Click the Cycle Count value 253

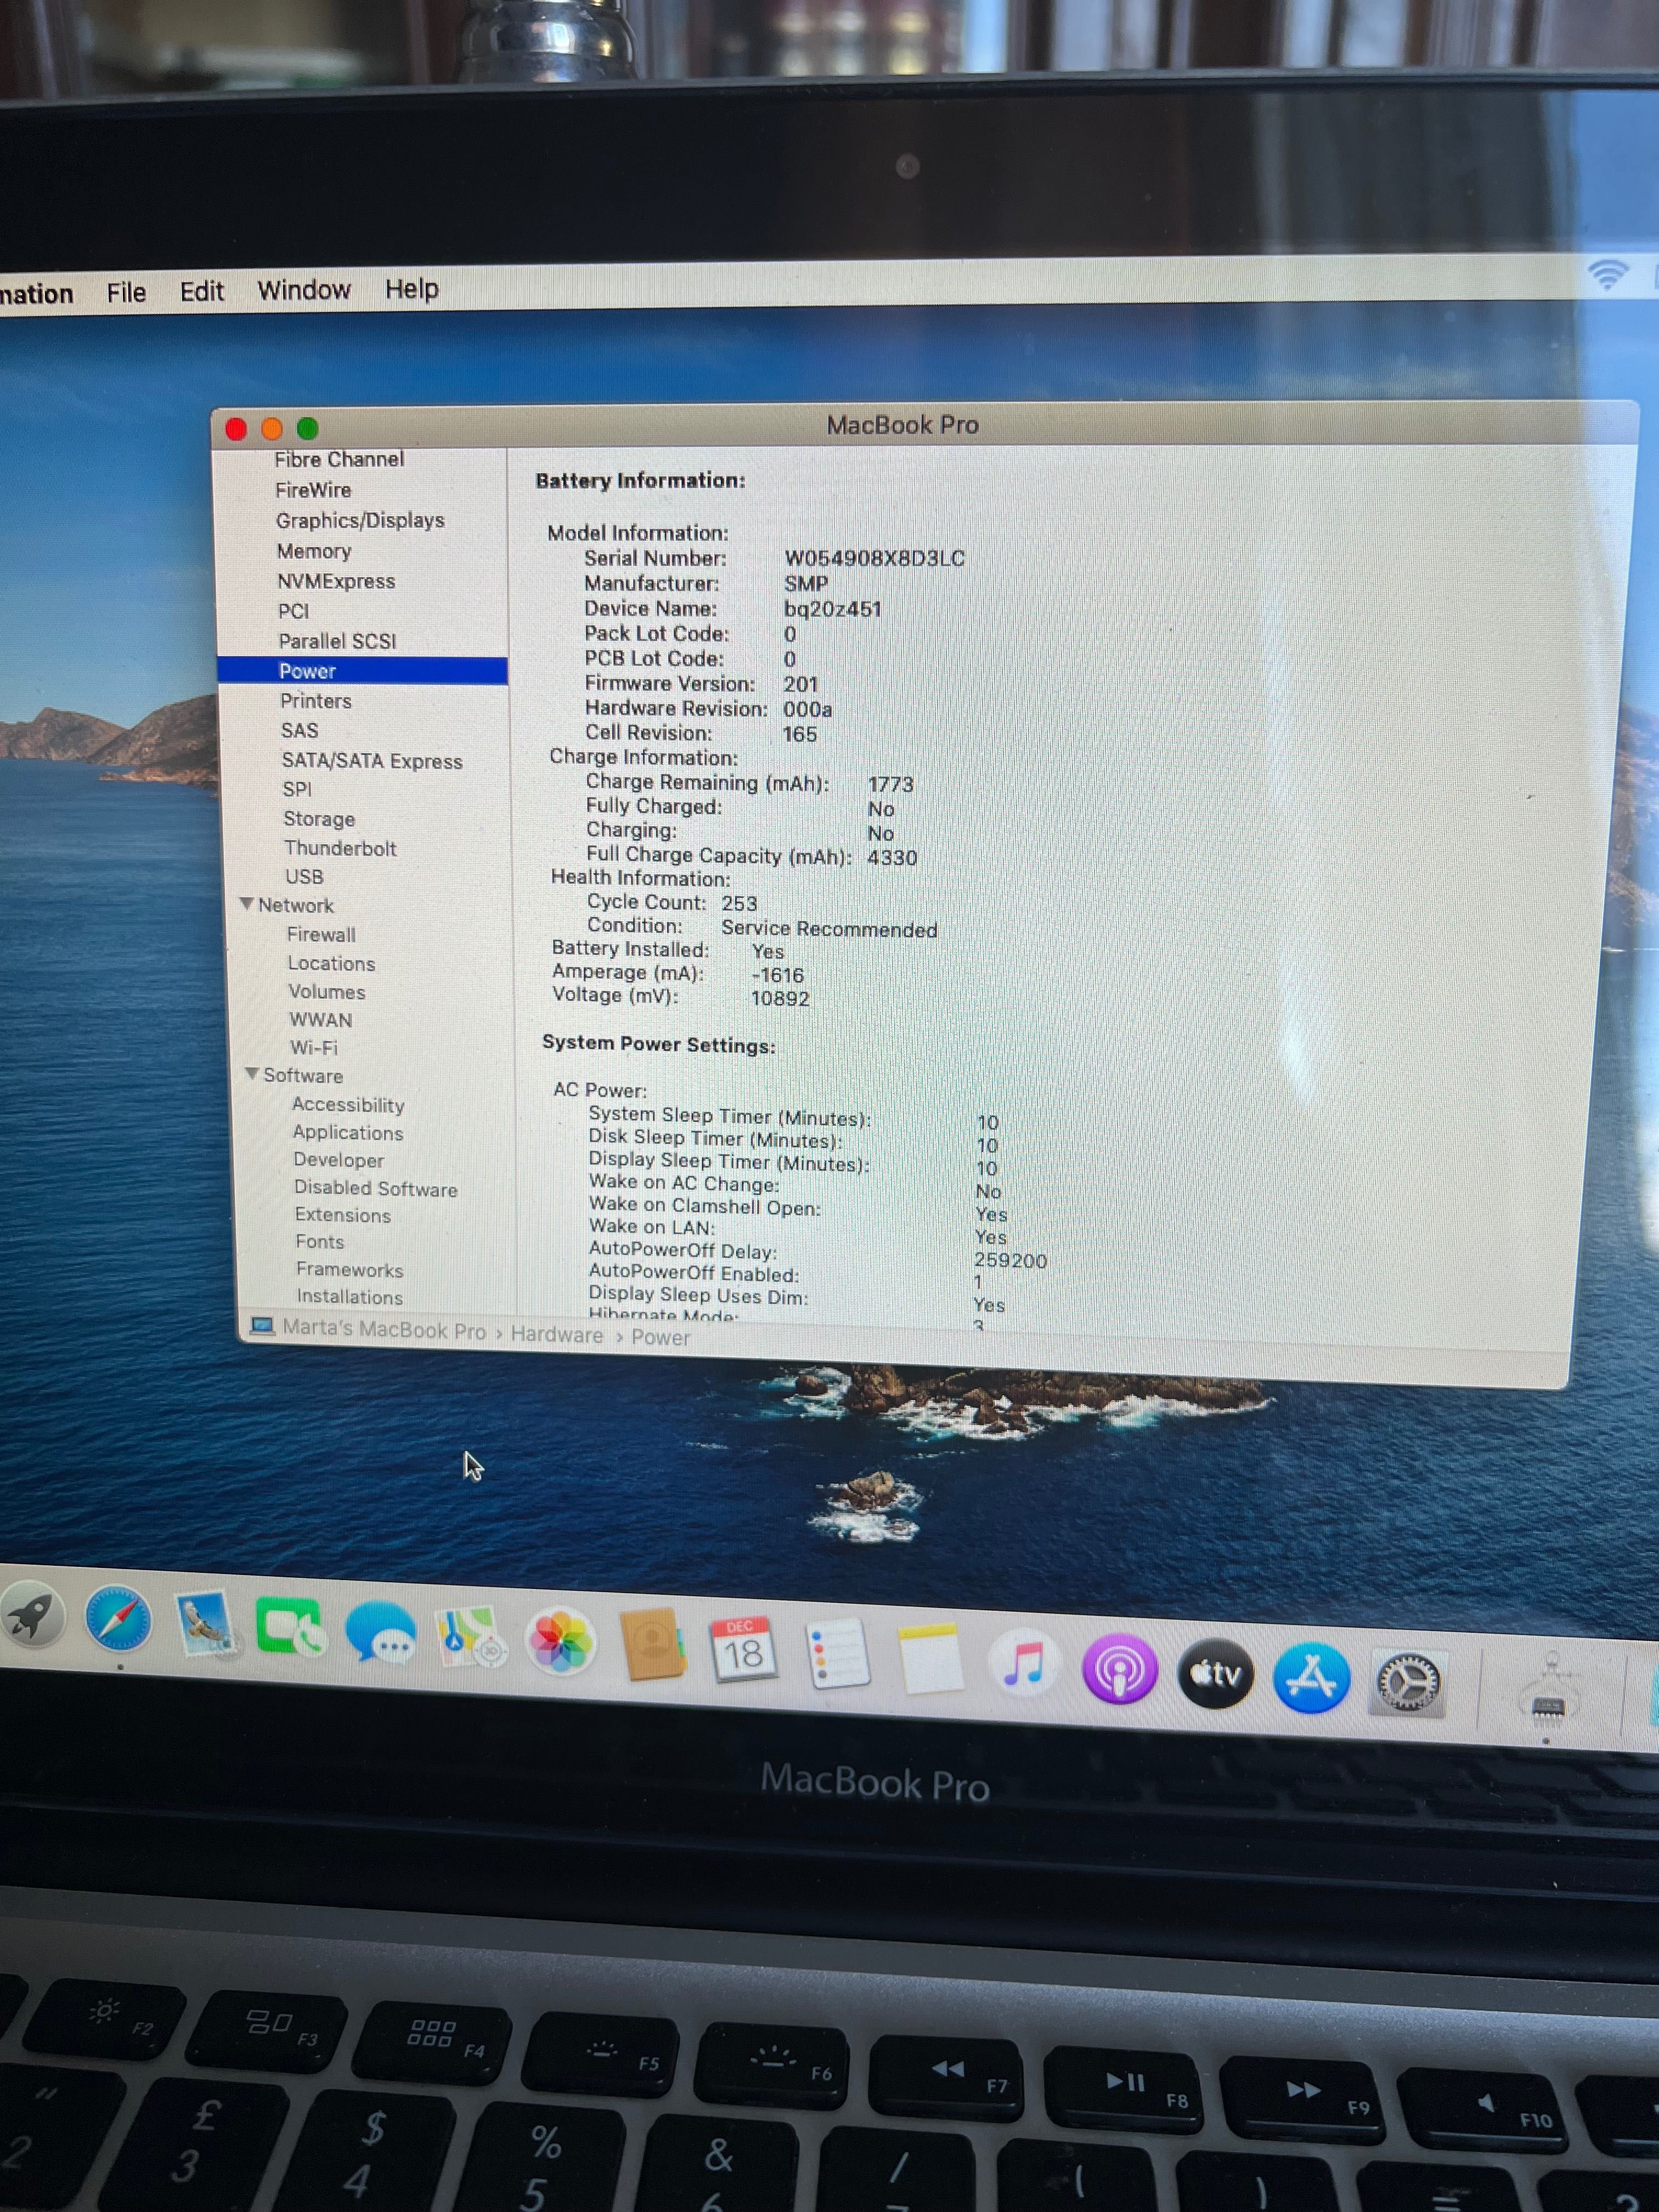click(x=739, y=903)
